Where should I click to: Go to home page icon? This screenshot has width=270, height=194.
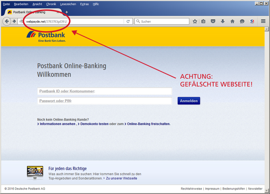(232, 21)
